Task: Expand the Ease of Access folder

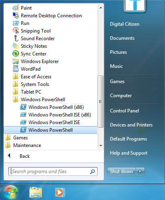Action: [x=32, y=77]
